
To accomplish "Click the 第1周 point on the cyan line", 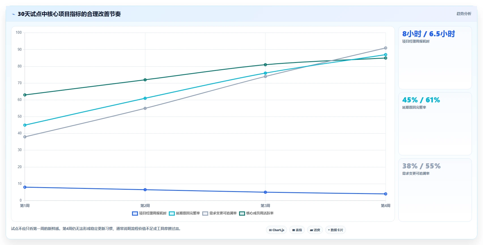I will (x=25, y=125).
